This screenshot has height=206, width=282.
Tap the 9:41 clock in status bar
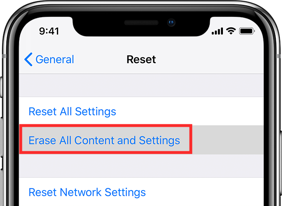pos(49,31)
